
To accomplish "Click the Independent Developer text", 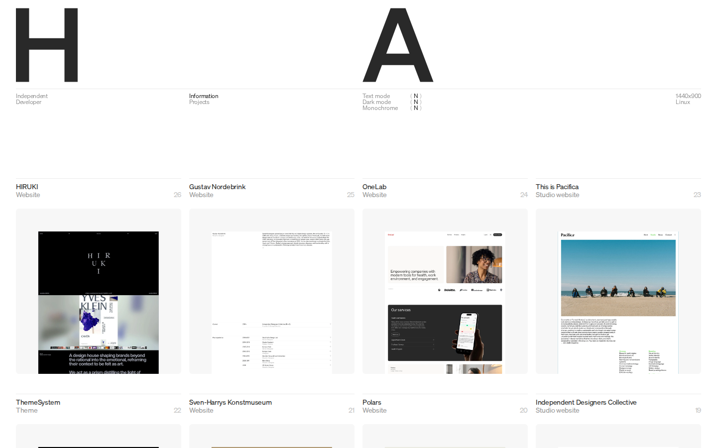I will pos(32,99).
